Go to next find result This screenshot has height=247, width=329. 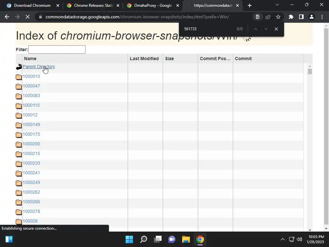coord(266,29)
